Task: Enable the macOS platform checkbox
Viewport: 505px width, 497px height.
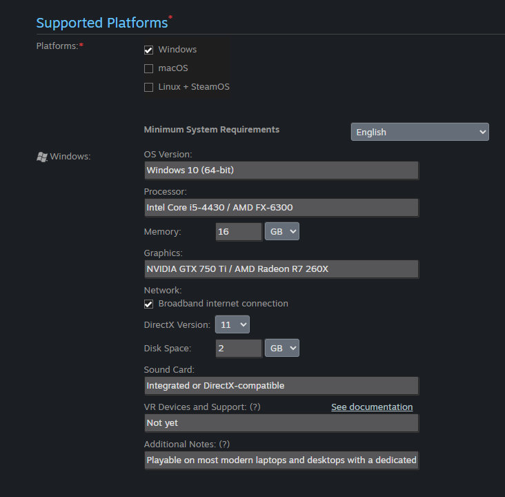Action: [x=148, y=68]
